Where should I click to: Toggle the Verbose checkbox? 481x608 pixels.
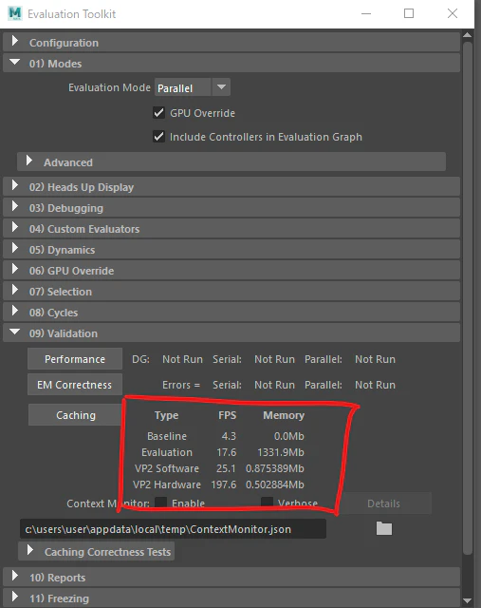pos(267,503)
